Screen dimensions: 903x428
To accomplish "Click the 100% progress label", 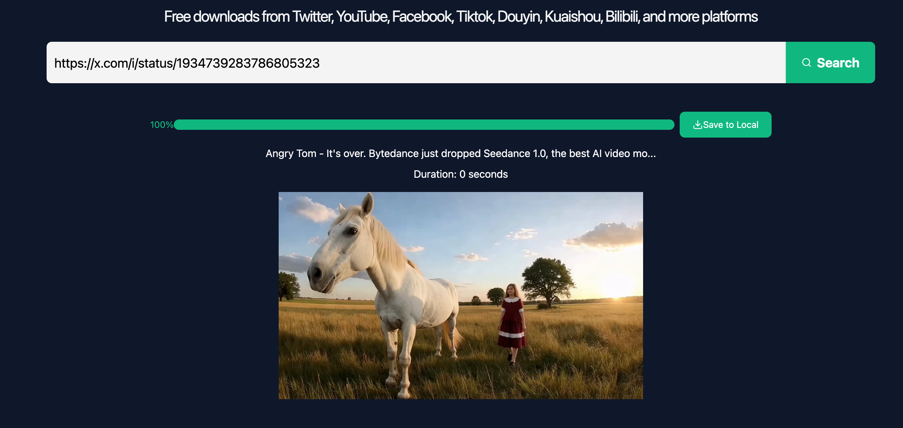I will [162, 125].
